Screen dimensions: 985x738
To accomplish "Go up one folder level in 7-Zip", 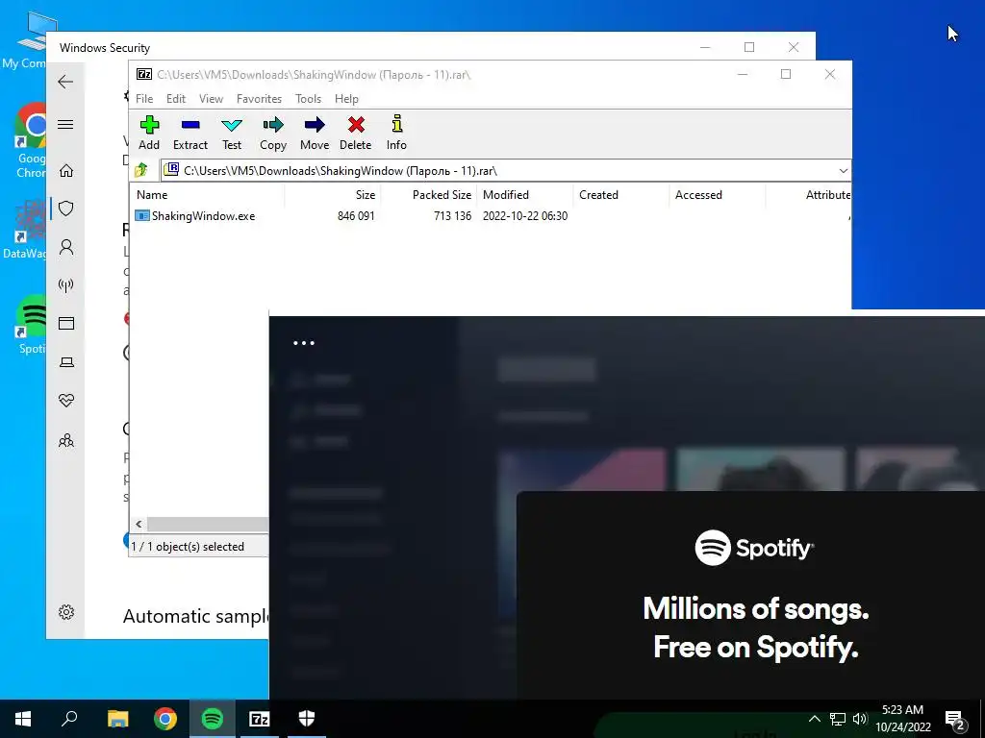I will pyautogui.click(x=141, y=170).
